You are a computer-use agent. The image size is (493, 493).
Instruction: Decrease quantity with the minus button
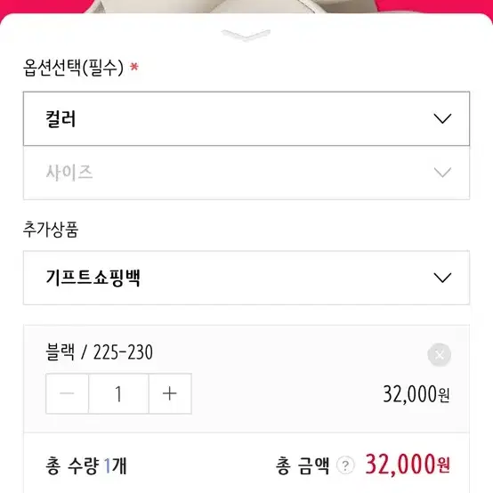pos(67,393)
